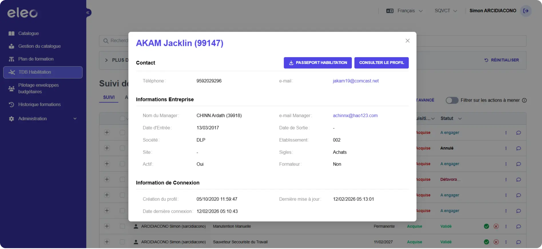This screenshot has height=249, width=542.
Task: Open comment icon on the Annulé row
Action: [x=519, y=148]
